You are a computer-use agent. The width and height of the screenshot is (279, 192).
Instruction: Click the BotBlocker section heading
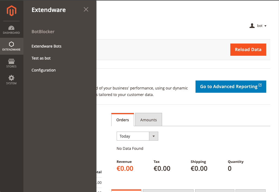[43, 32]
